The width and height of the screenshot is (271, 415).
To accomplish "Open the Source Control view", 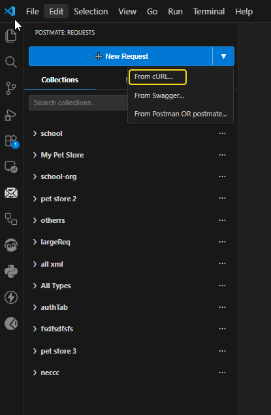I will point(11,88).
